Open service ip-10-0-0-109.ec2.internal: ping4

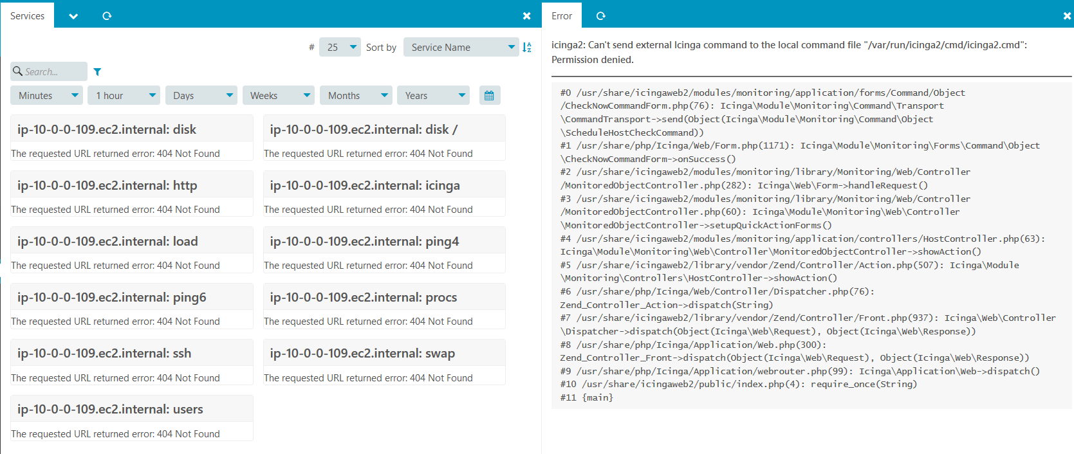tap(364, 241)
